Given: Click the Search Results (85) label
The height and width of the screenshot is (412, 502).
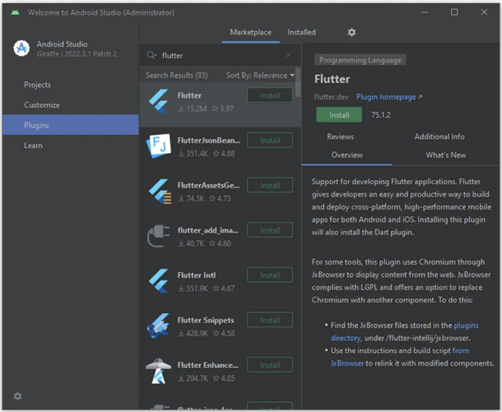Looking at the screenshot, I should point(176,75).
